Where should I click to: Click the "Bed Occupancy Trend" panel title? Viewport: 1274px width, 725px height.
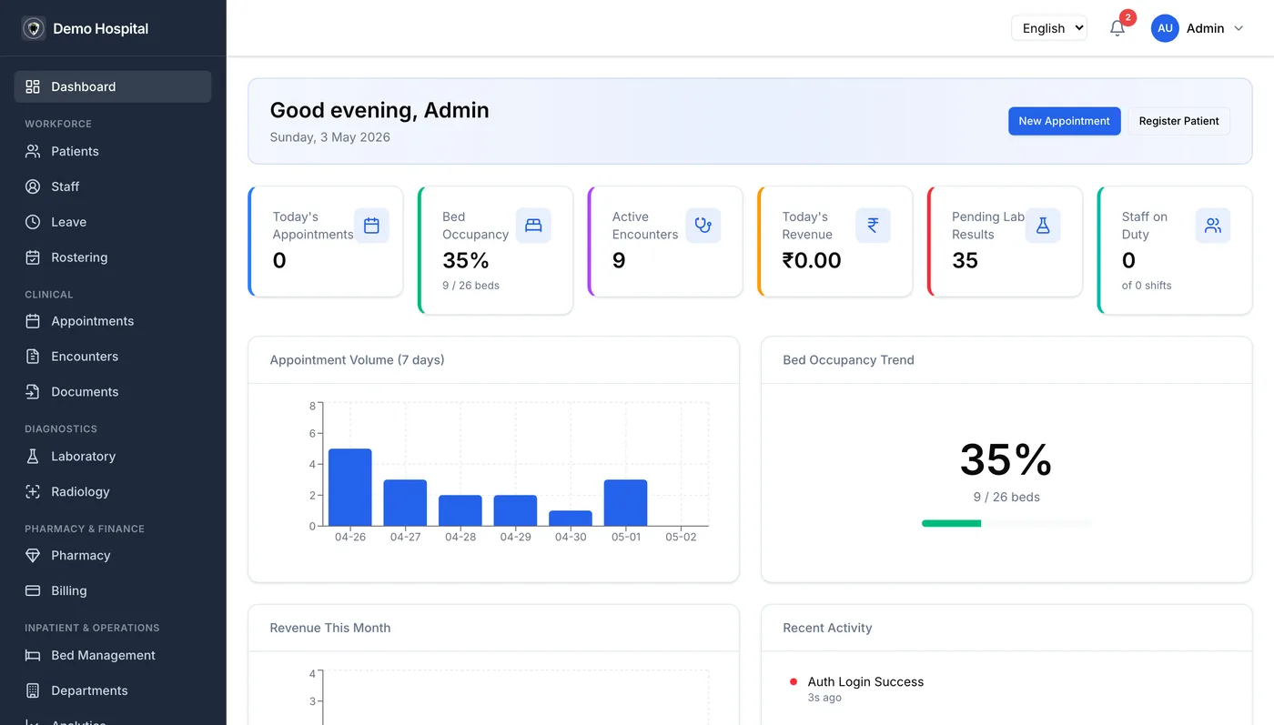(x=848, y=360)
